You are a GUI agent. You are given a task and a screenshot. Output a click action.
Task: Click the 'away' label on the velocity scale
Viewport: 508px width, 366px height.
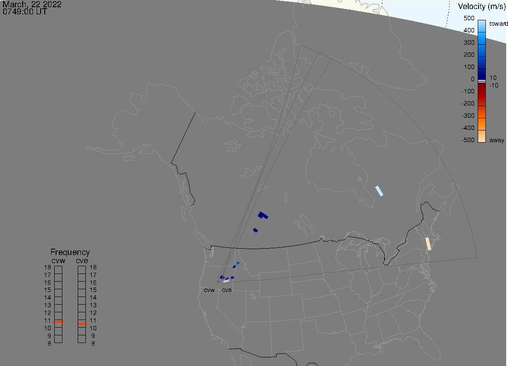coord(497,140)
